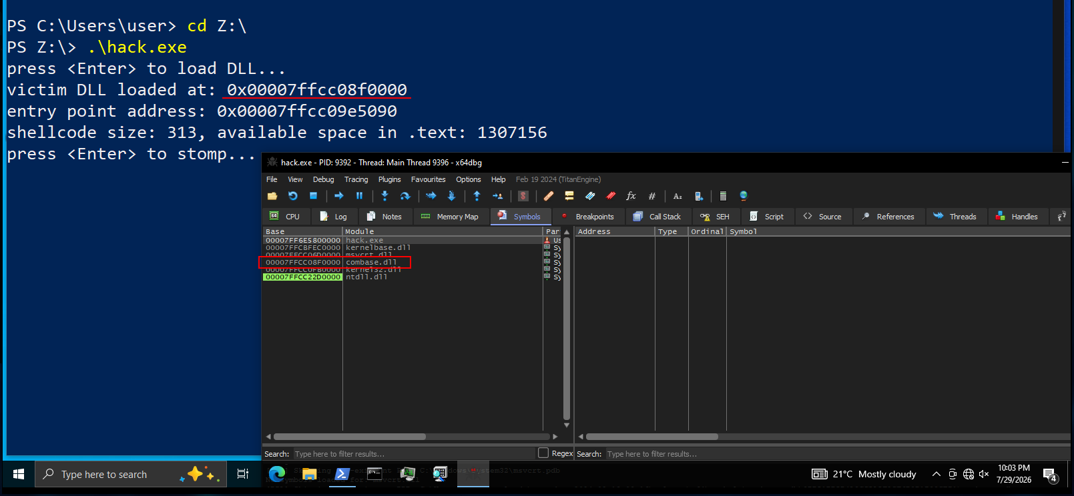Image resolution: width=1074 pixels, height=496 pixels.
Task: Switch to Memory Map tab
Action: pos(450,217)
